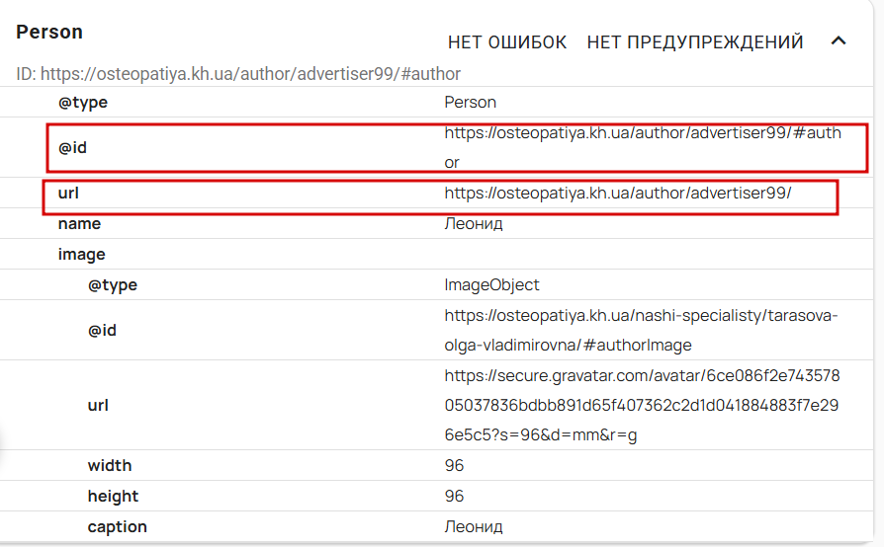Click the ImageObject type value

[x=491, y=284]
